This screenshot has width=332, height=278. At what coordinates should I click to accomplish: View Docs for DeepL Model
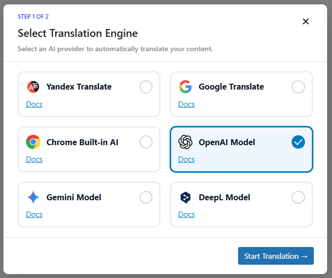tap(186, 215)
